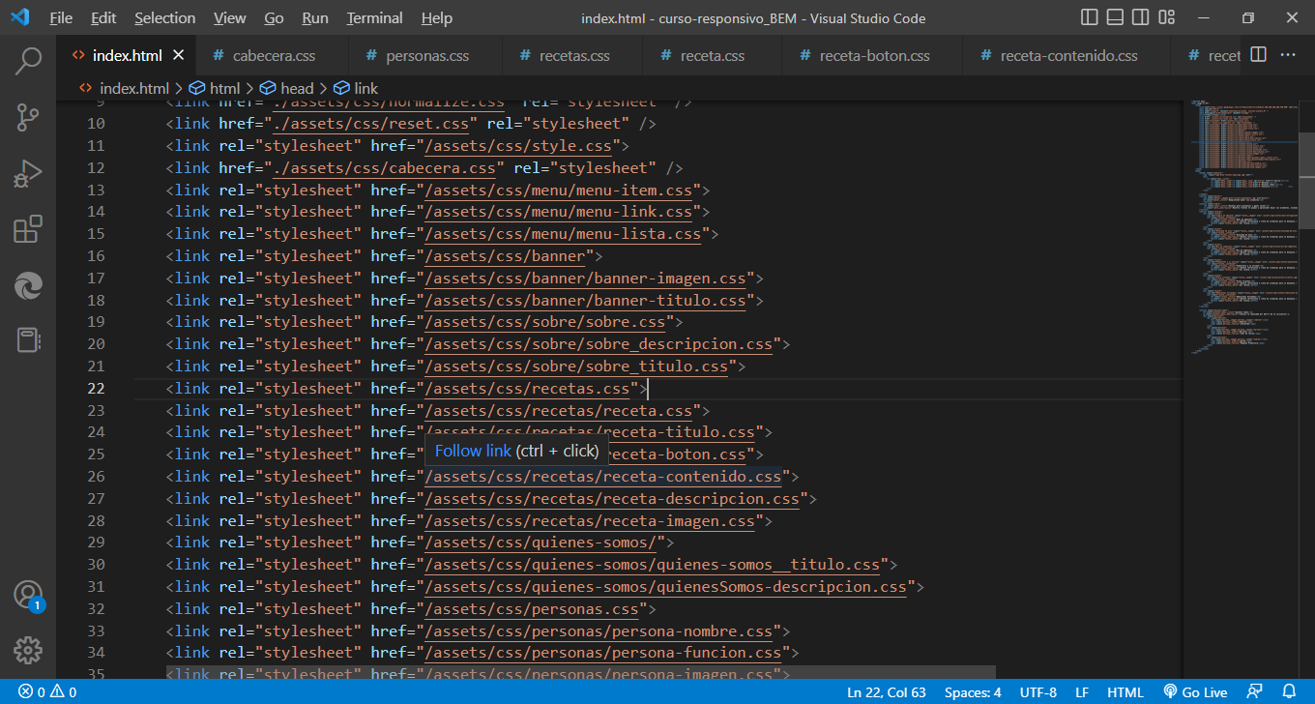Close the index.html tab
Viewport: 1315px width, 704px height.
click(179, 55)
